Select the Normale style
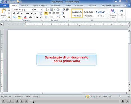The height and width of the screenshot is (104, 131). 77,13
